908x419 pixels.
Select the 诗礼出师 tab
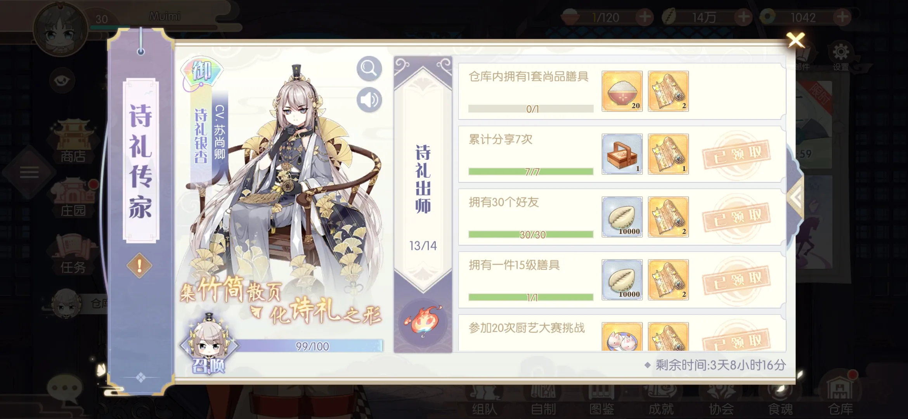[x=423, y=178]
